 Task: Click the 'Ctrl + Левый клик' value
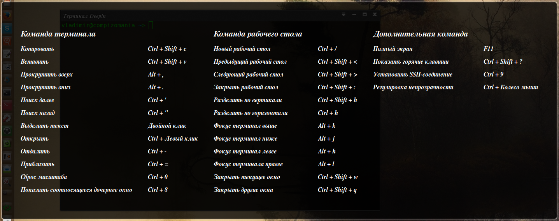pos(173,139)
